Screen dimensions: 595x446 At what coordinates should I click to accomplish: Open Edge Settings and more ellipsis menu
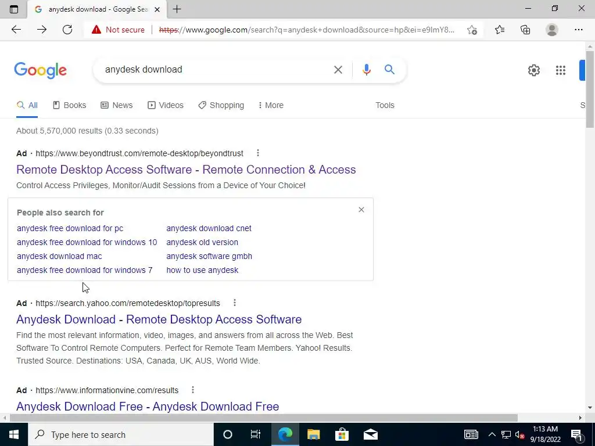[x=578, y=30]
